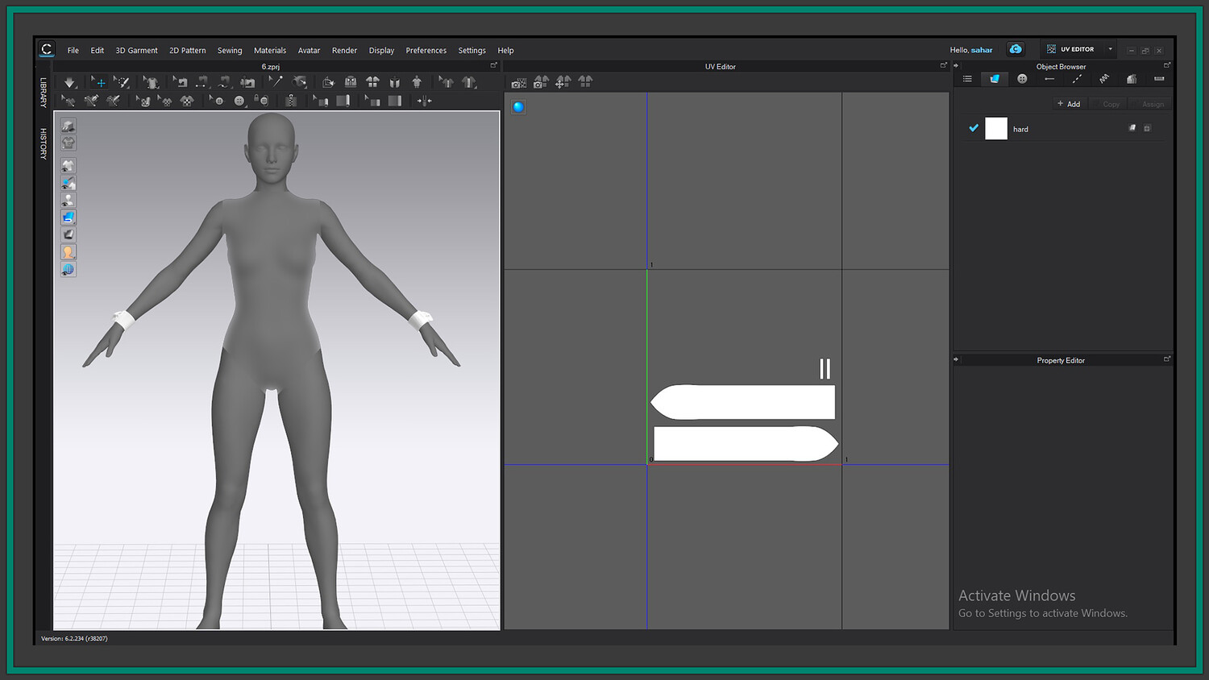The image size is (1209, 680).
Task: Click the Button tool icon
Action: pyautogui.click(x=239, y=101)
